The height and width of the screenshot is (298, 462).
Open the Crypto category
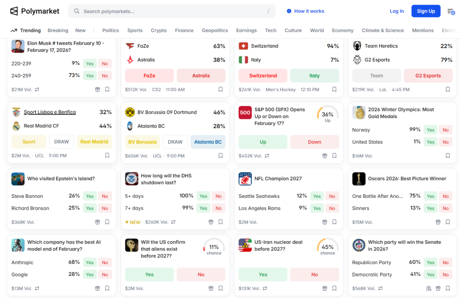[x=159, y=30]
